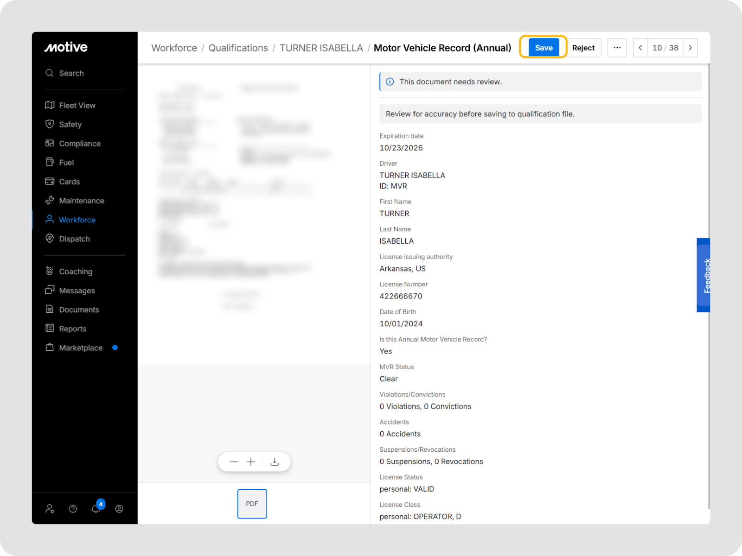This screenshot has width=742, height=556.
Task: Download the document using the download icon
Action: 275,462
